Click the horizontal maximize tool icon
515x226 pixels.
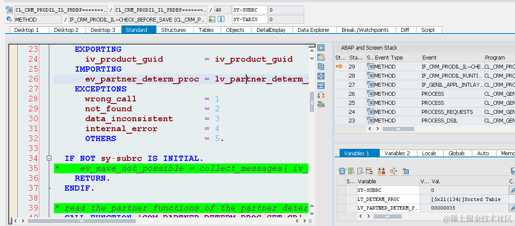pyautogui.click(x=321, y=85)
